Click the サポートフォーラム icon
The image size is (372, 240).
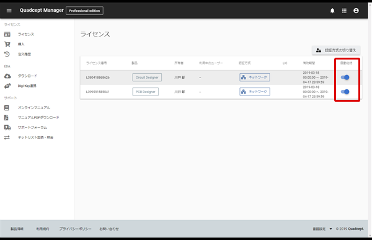(x=7, y=128)
